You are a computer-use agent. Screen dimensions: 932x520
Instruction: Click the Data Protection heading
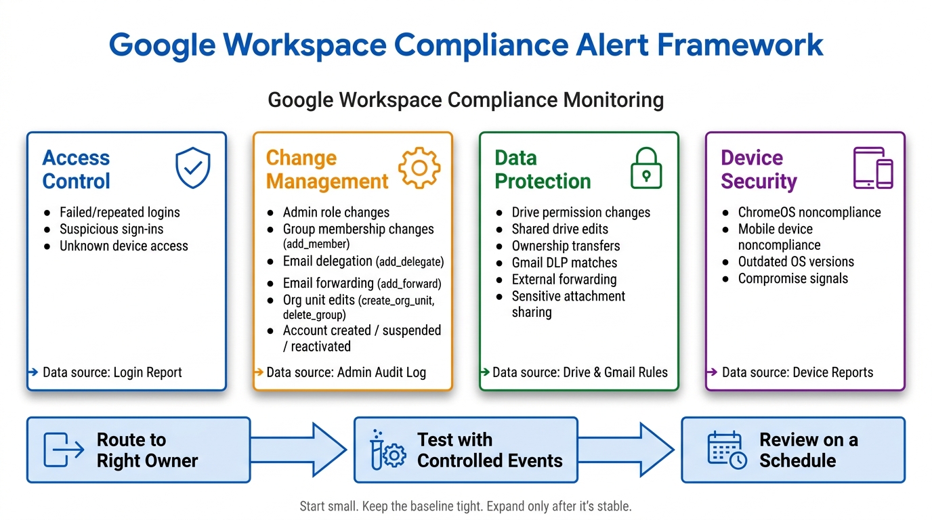point(543,169)
